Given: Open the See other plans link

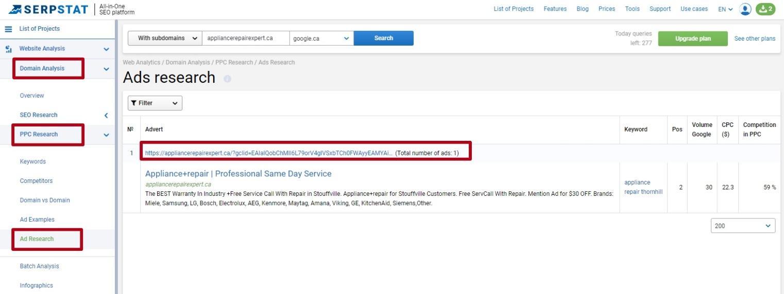Looking at the screenshot, I should click(755, 39).
